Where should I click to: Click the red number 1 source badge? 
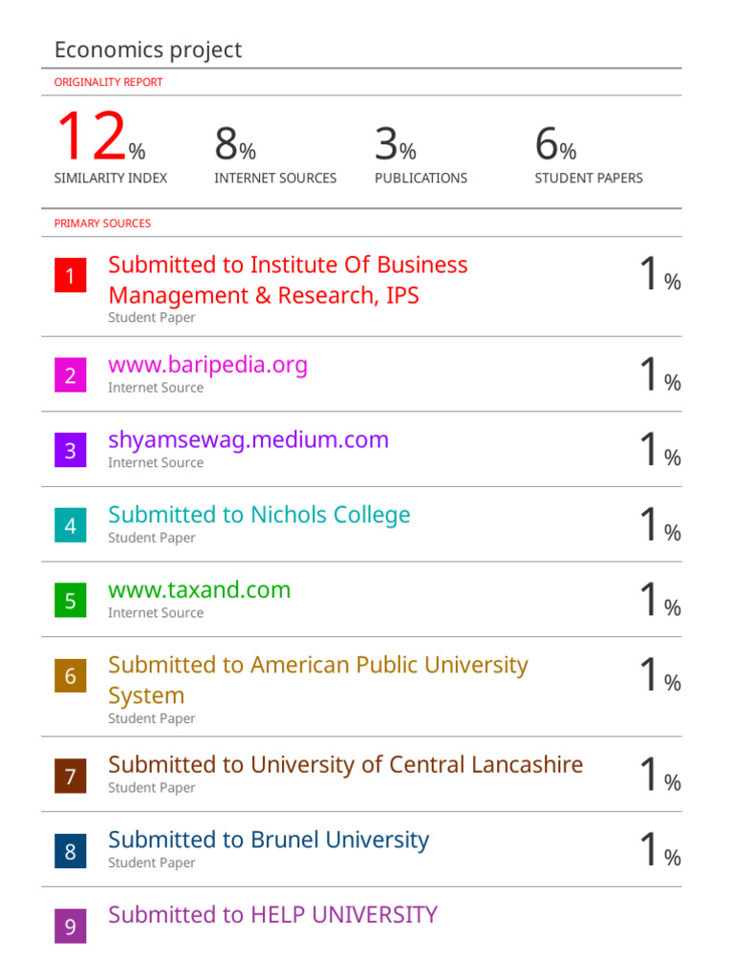pos(70,277)
